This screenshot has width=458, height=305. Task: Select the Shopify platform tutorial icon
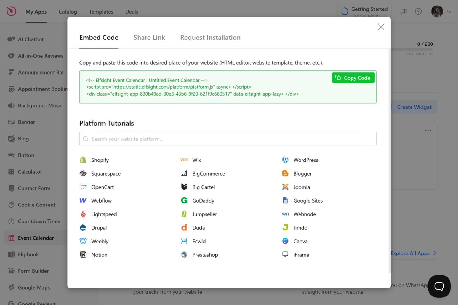[83, 160]
